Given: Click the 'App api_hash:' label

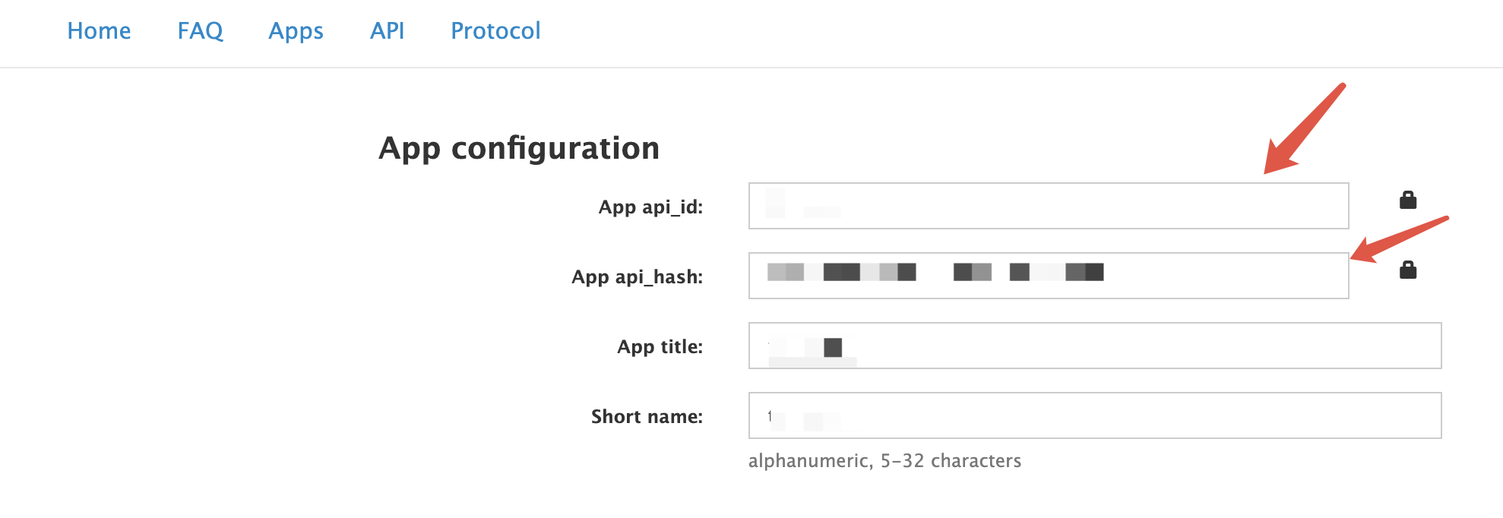Looking at the screenshot, I should 637,277.
